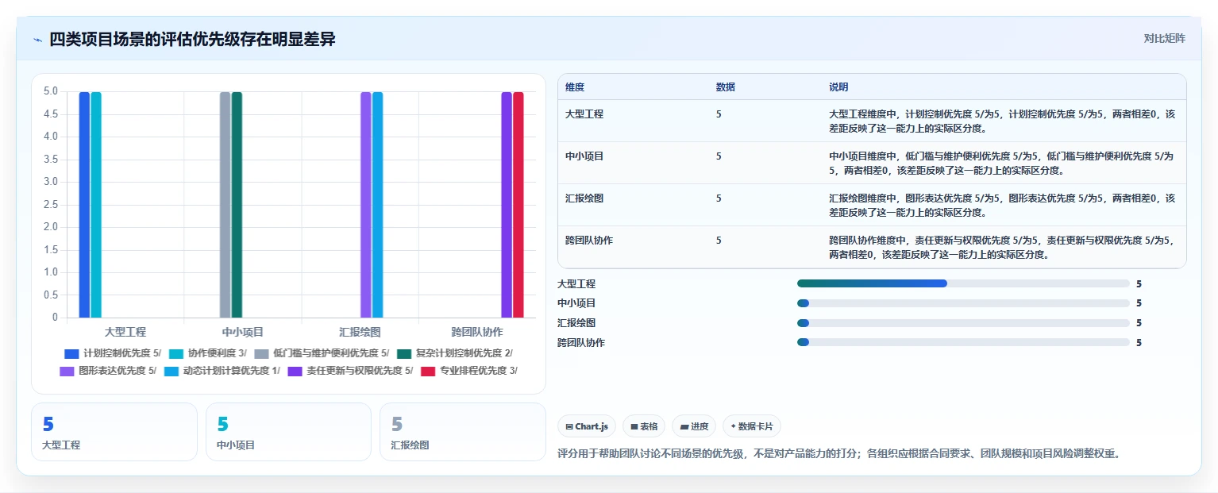This screenshot has height=493, width=1218.
Task: Click the cyan bar in 大型工程 group
Action: [96, 205]
